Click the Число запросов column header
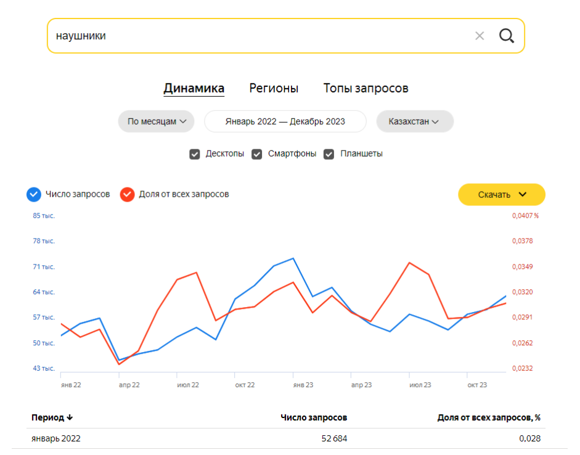Screen dimensions: 580x455 [314, 417]
